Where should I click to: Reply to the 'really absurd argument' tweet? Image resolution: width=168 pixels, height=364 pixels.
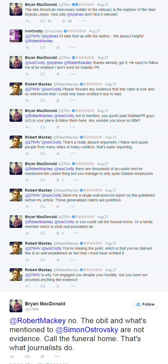pyautogui.click(x=27, y=154)
